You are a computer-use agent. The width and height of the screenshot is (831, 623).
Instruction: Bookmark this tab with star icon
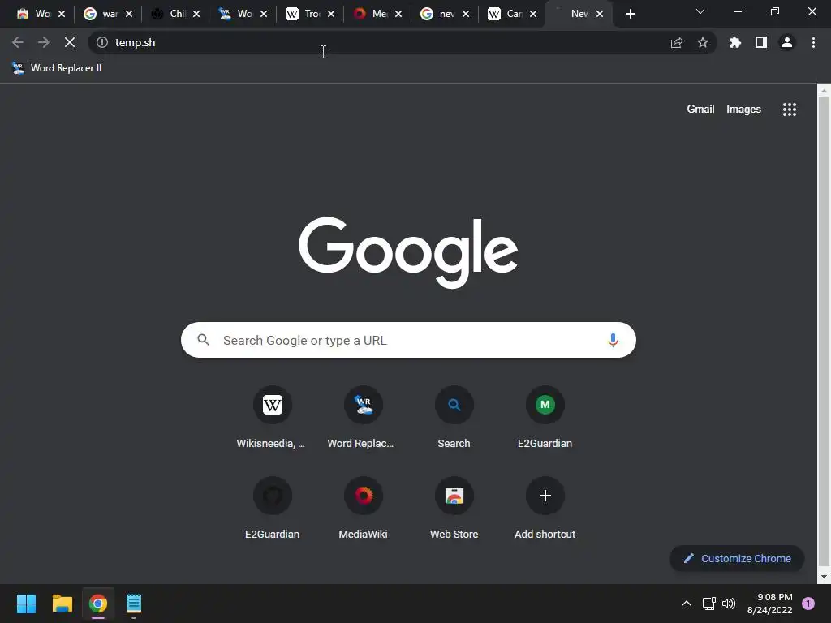(703, 42)
